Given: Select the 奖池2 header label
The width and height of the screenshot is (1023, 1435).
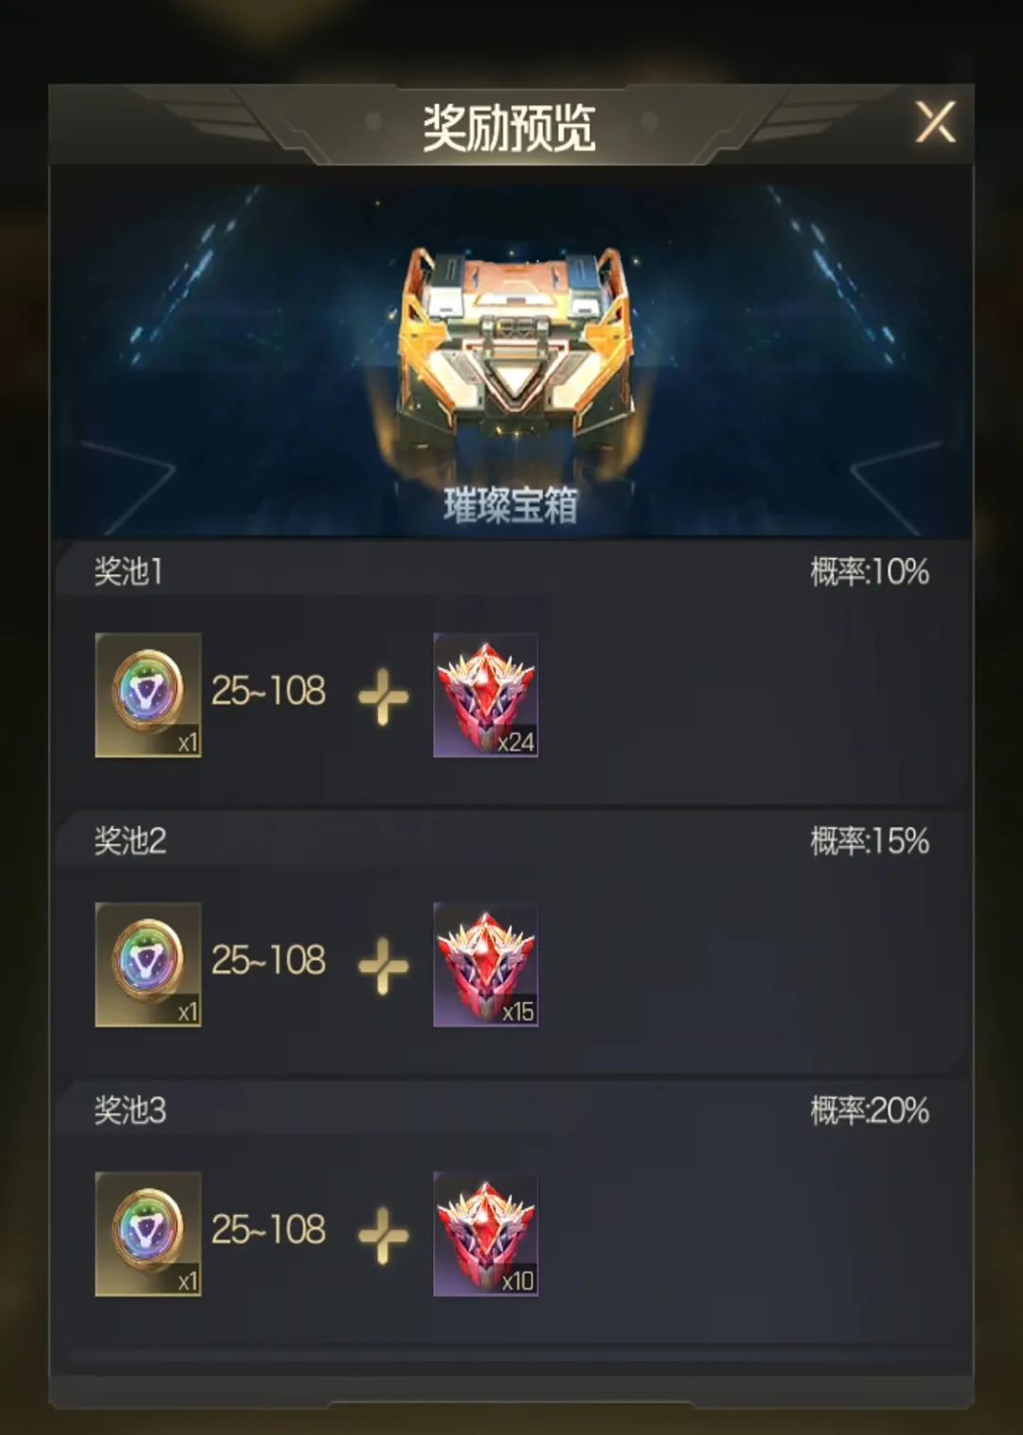Looking at the screenshot, I should pyautogui.click(x=130, y=841).
